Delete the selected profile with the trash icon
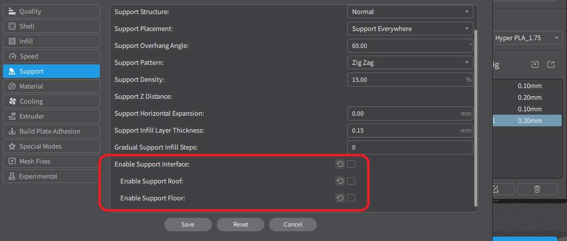The width and height of the screenshot is (567, 241). tap(537, 189)
